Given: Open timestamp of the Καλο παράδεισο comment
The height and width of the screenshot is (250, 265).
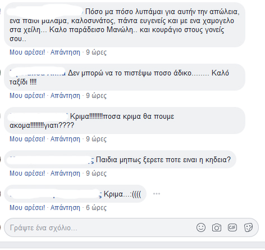Looking at the screenshot, I should point(96,52).
